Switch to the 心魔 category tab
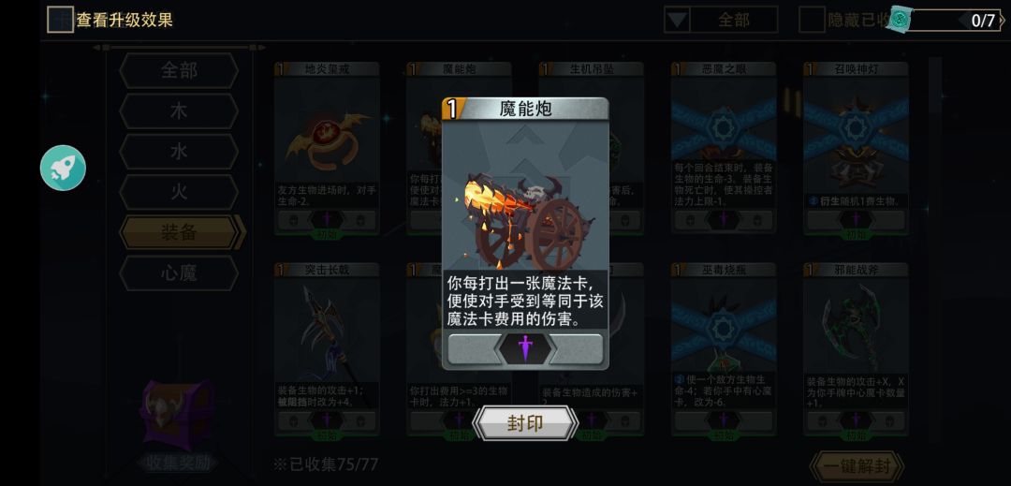This screenshot has width=1011, height=486. coord(179,273)
